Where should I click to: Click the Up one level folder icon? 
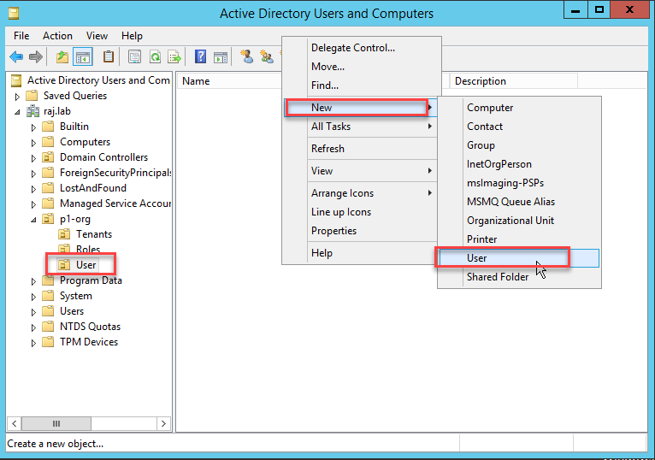coord(62,56)
